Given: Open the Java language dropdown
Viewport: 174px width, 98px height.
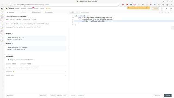Looking at the screenshot, I should click(x=74, y=12).
